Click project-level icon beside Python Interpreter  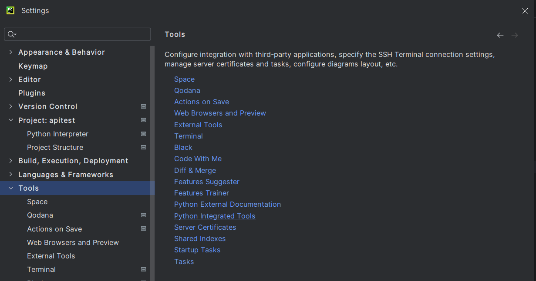(143, 134)
